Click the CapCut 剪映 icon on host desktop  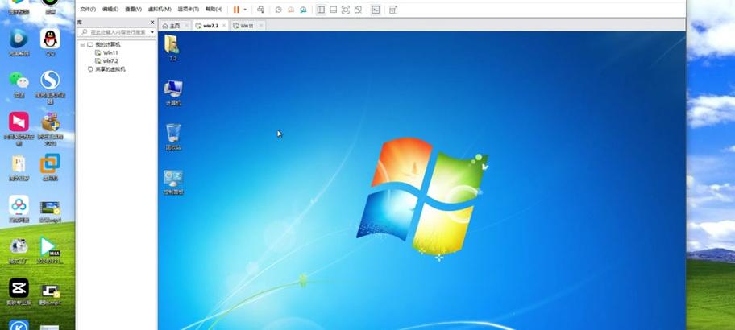[x=19, y=288]
